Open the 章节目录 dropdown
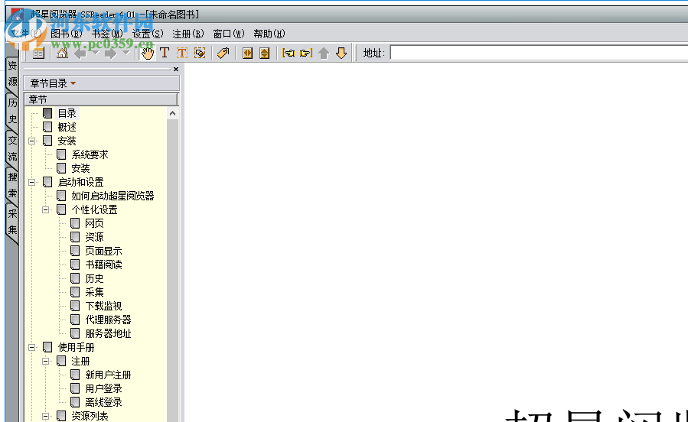Viewport: 688px width, 422px height. (x=101, y=83)
